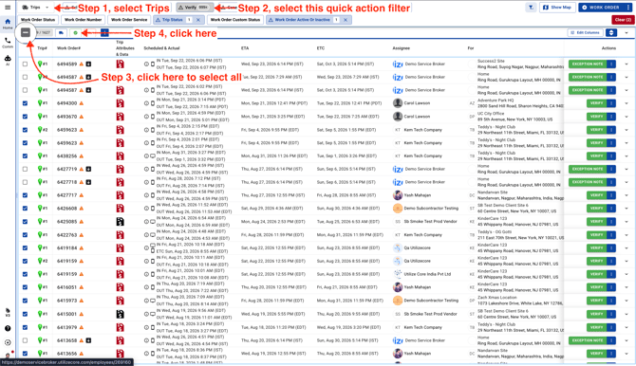Expand row 6413979 with its chevron
636x366 pixels.
[x=627, y=327]
